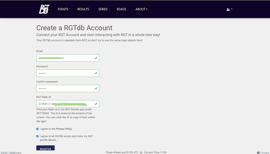Open the Contact link in footer

pyautogui.click(x=263, y=153)
